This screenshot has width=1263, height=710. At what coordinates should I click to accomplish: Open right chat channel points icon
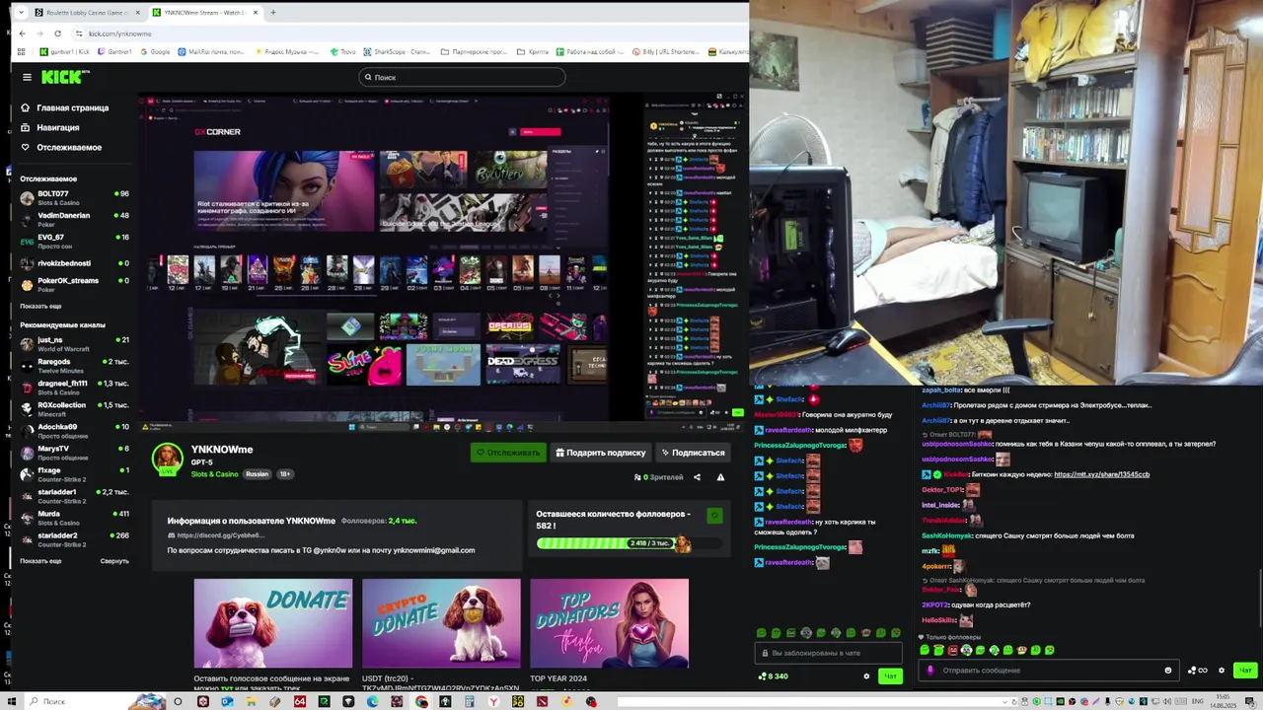pos(1197,671)
